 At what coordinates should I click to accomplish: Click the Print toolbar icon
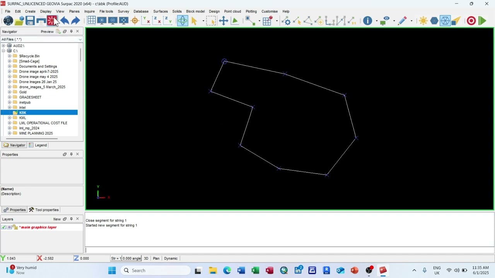tap(41, 21)
